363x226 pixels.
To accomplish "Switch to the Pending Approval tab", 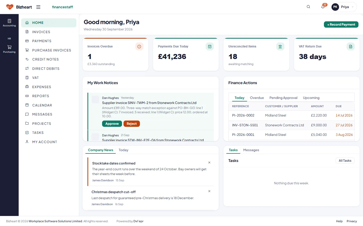I will click(283, 98).
